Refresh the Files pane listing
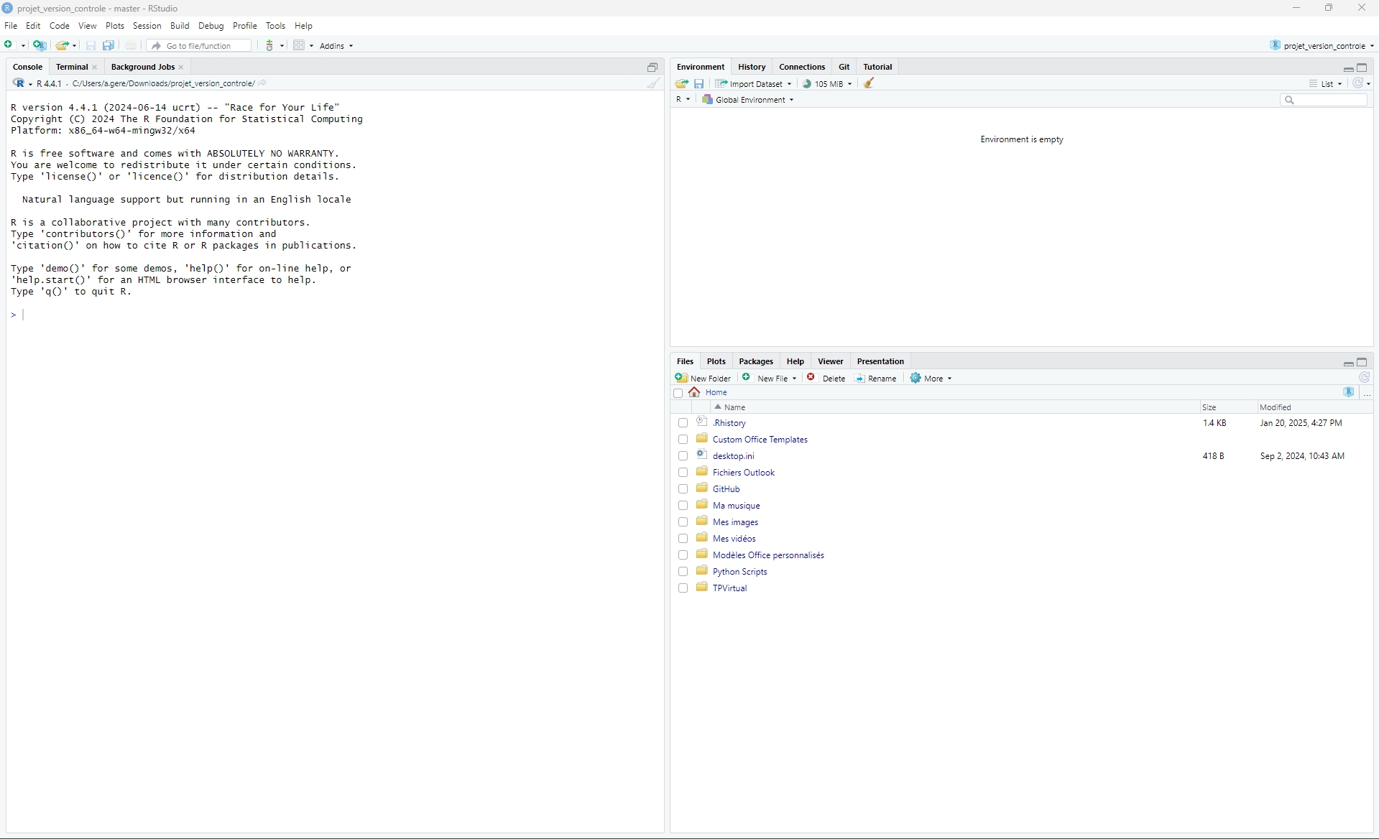Viewport: 1379px width, 839px height. (x=1364, y=378)
